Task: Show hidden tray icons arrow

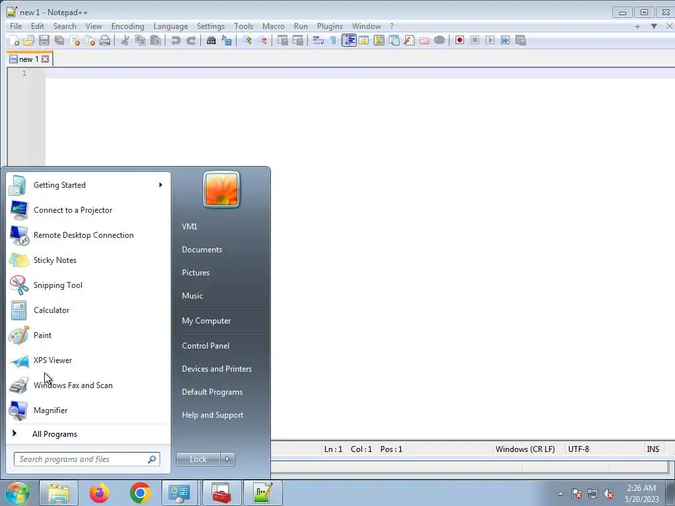Action: point(560,493)
